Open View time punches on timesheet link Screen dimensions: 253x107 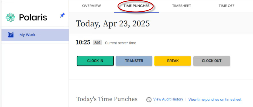(x=215, y=100)
